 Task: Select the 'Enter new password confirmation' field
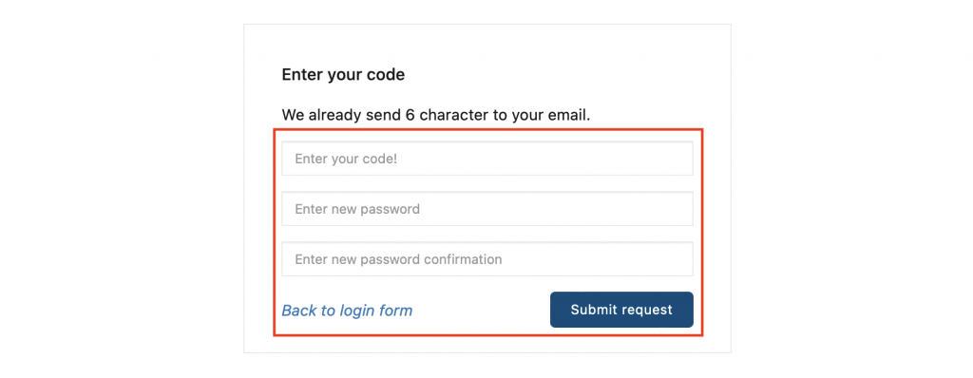click(x=487, y=259)
